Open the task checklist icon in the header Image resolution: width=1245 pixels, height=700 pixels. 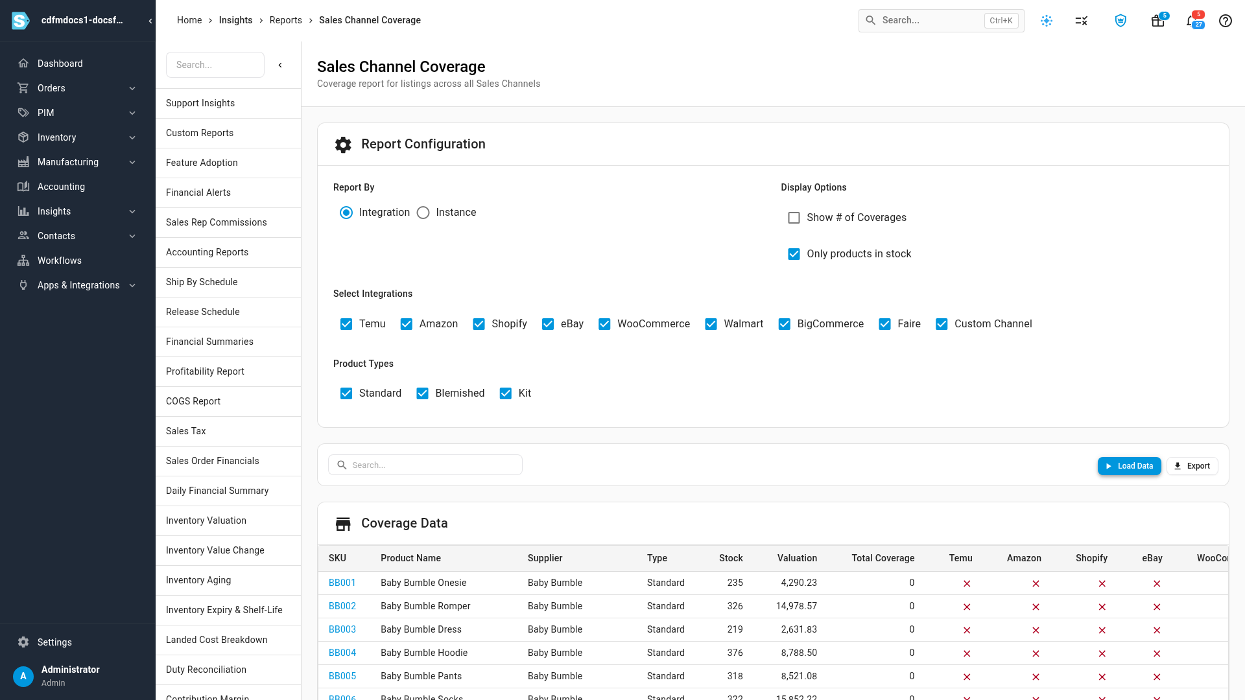tap(1082, 21)
